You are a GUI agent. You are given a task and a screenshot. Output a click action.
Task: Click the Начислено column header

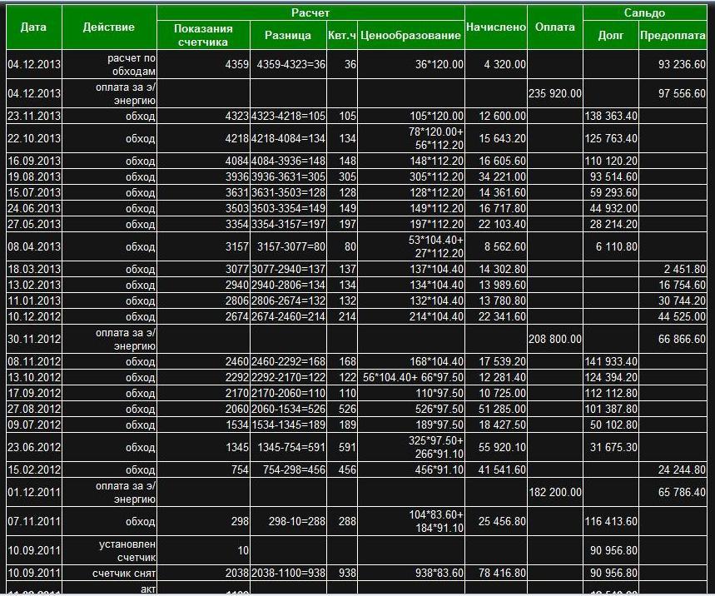click(x=496, y=27)
